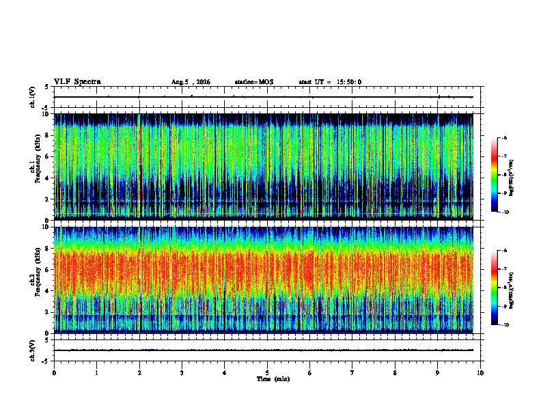Click the time axis tick label "10"
The image size is (541, 418).
pos(480,373)
